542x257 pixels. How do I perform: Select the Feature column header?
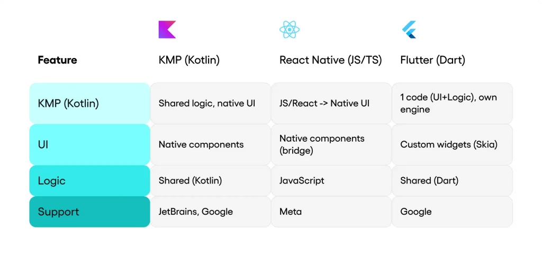click(x=57, y=60)
